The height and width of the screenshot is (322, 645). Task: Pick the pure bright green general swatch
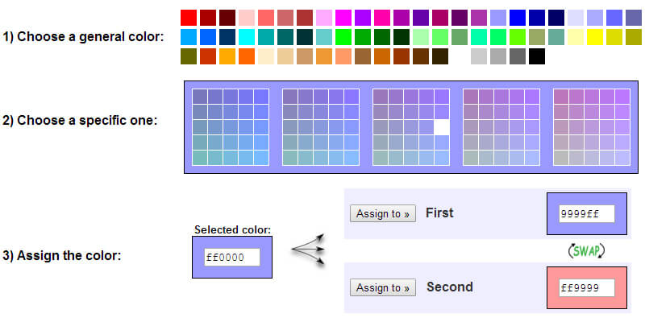click(x=343, y=37)
